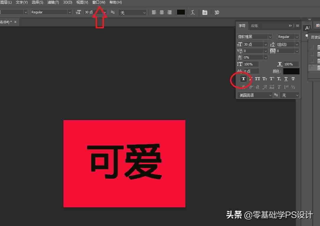This screenshot has width=320, height=226.
Task: Click leading icon in Character panel
Action: tap(273, 44)
